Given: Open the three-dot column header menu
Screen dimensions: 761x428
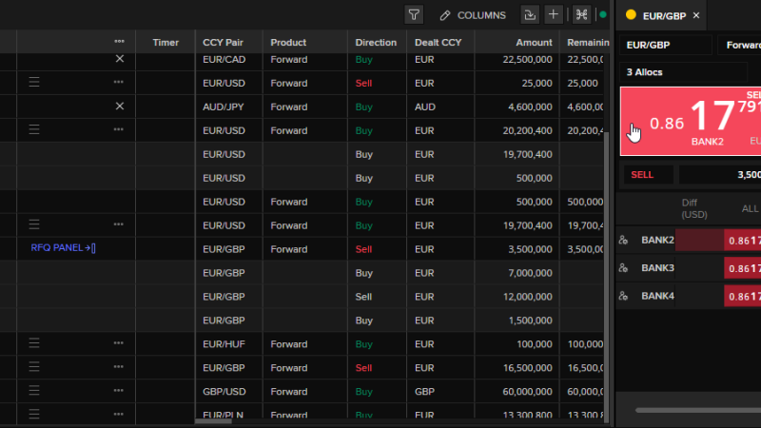Looking at the screenshot, I should pos(119,42).
